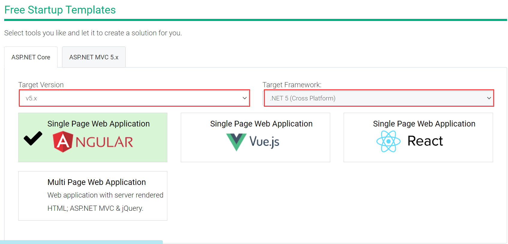Click the Vue.js logo
Image resolution: width=508 pixels, height=244 pixels.
253,142
